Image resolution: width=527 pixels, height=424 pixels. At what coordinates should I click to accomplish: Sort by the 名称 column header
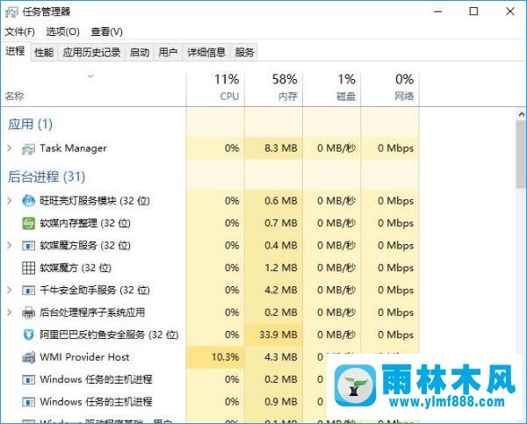click(93, 89)
